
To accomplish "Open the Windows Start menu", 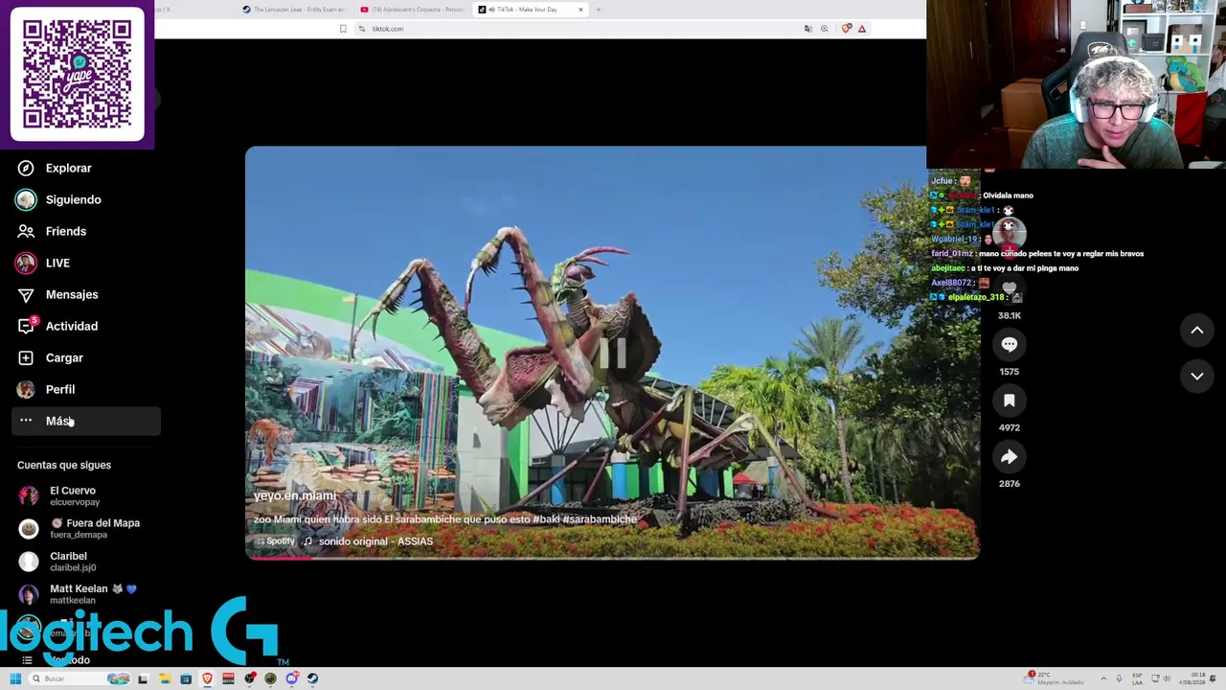I will coord(15,678).
